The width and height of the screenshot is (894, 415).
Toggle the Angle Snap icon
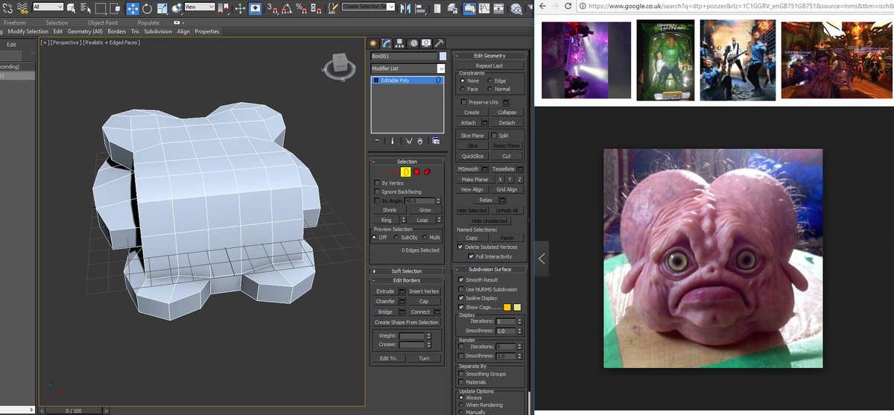point(286,8)
